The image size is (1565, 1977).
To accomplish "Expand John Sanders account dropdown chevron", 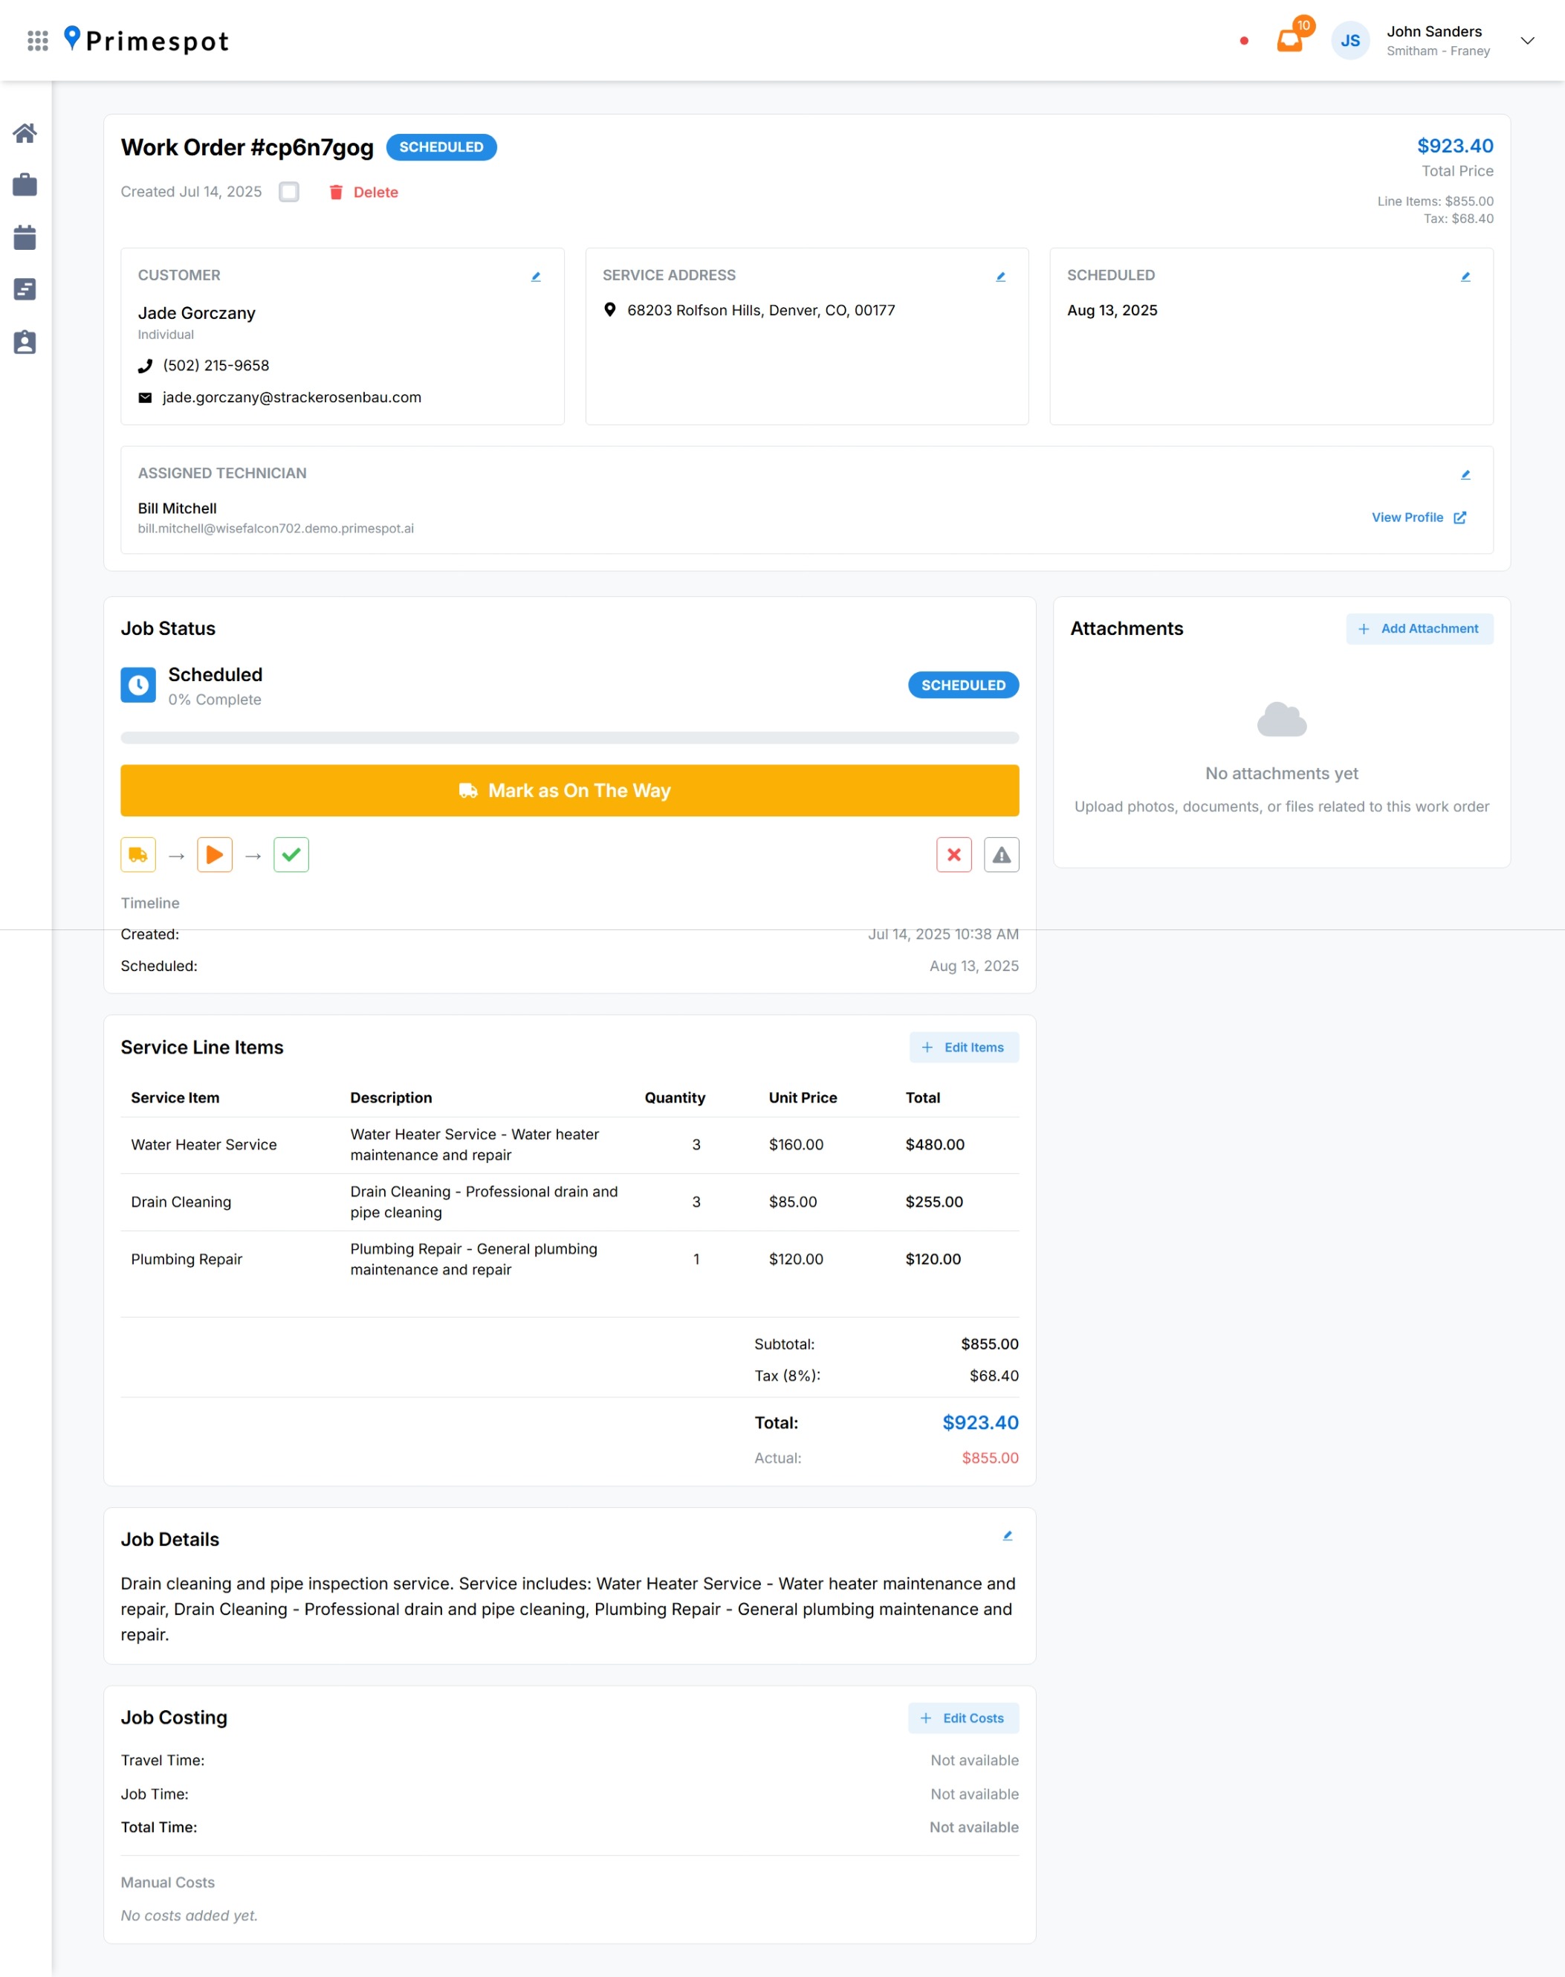I will coord(1526,40).
